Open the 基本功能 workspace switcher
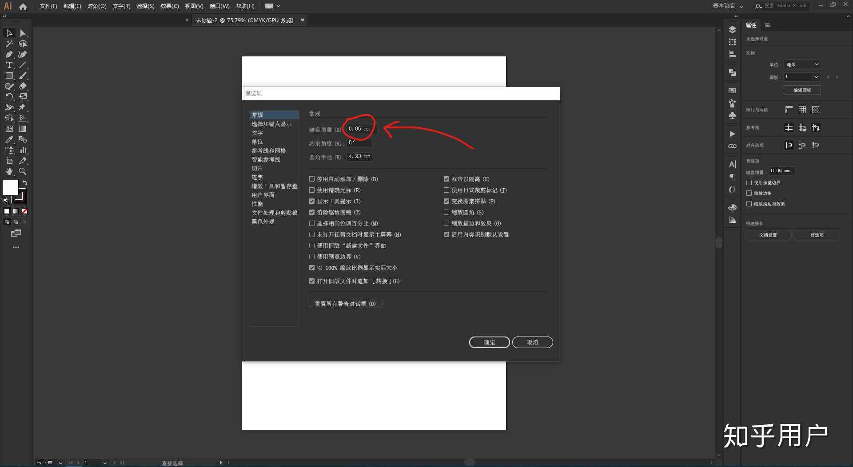This screenshot has height=467, width=853. tap(728, 6)
